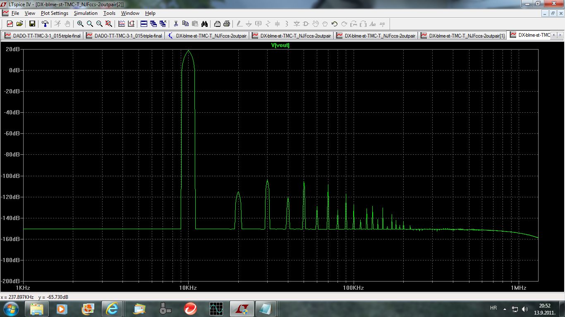Screen dimensions: 565x317
Task: Restore the inner plot window with MDI restore button
Action: coord(552,13)
